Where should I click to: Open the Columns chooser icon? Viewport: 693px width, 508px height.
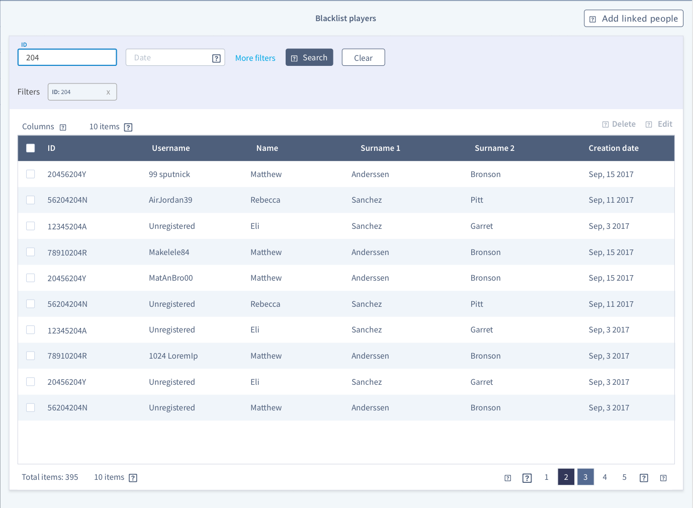pyautogui.click(x=63, y=127)
